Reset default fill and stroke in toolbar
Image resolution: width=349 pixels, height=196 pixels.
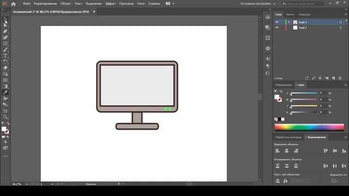click(x=3, y=124)
